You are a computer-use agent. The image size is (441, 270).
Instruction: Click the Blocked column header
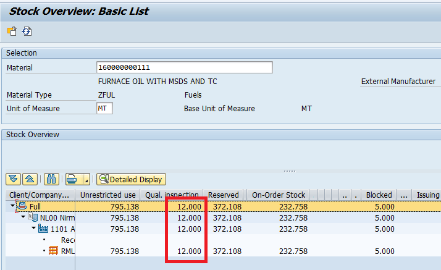[x=379, y=195]
